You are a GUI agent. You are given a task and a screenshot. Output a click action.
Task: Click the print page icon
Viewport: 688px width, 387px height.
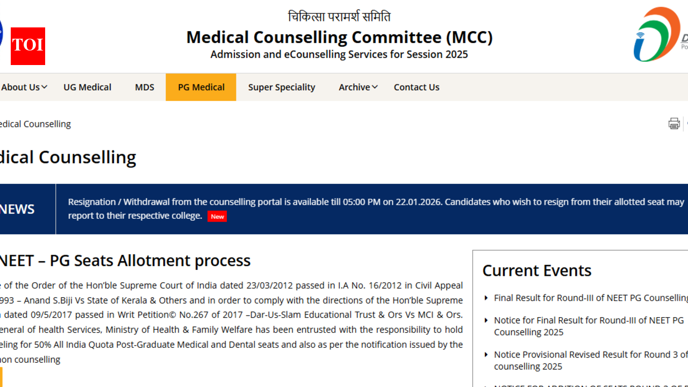coord(674,123)
